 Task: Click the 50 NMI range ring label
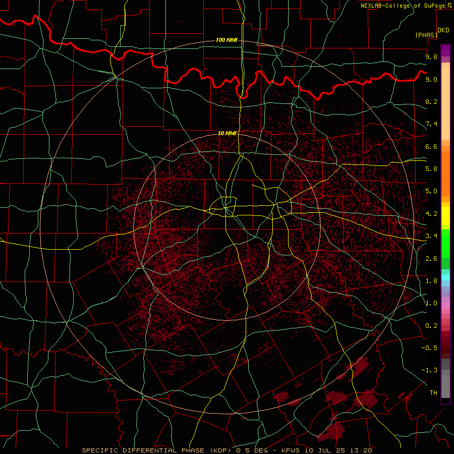tap(227, 133)
